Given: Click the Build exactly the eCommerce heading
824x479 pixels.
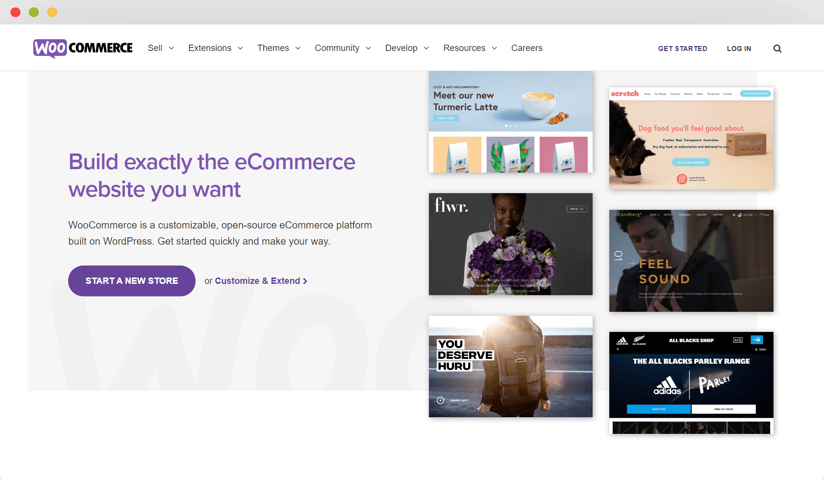Looking at the screenshot, I should point(212,176).
